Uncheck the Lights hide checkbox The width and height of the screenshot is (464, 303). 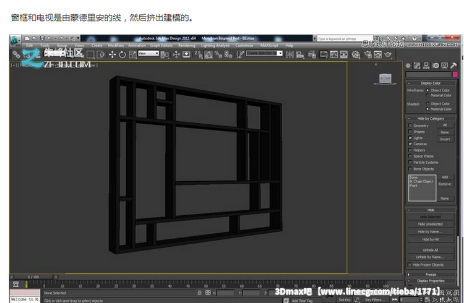click(410, 138)
